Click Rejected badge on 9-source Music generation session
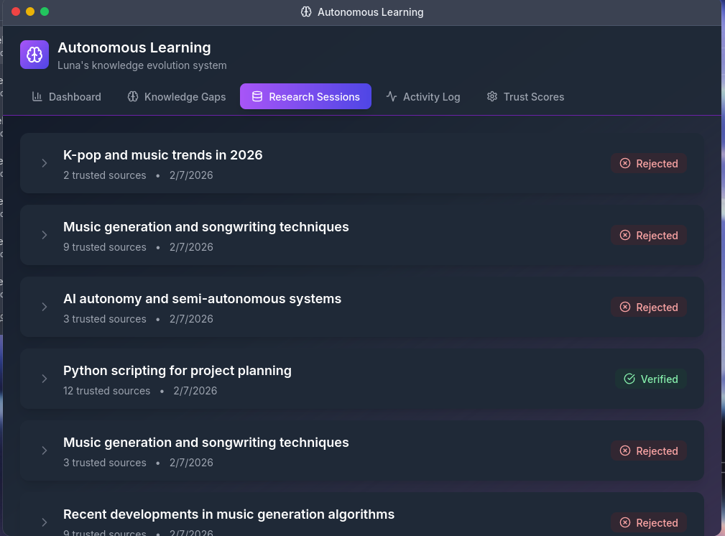Screen dimensions: 725x536 pos(649,236)
